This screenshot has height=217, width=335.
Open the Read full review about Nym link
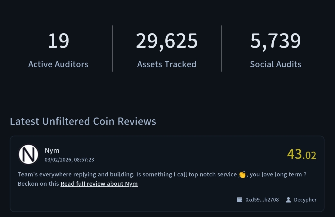99,184
